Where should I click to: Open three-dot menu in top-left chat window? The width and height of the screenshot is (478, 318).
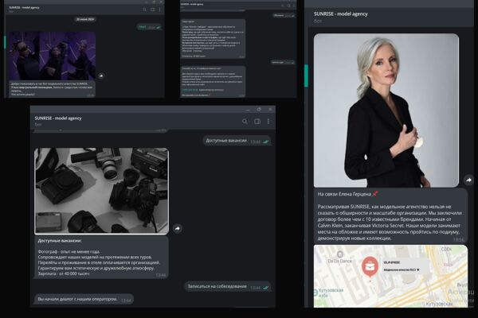[160, 10]
